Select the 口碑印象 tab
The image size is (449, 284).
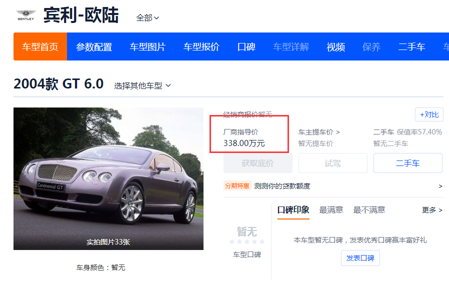(x=293, y=210)
